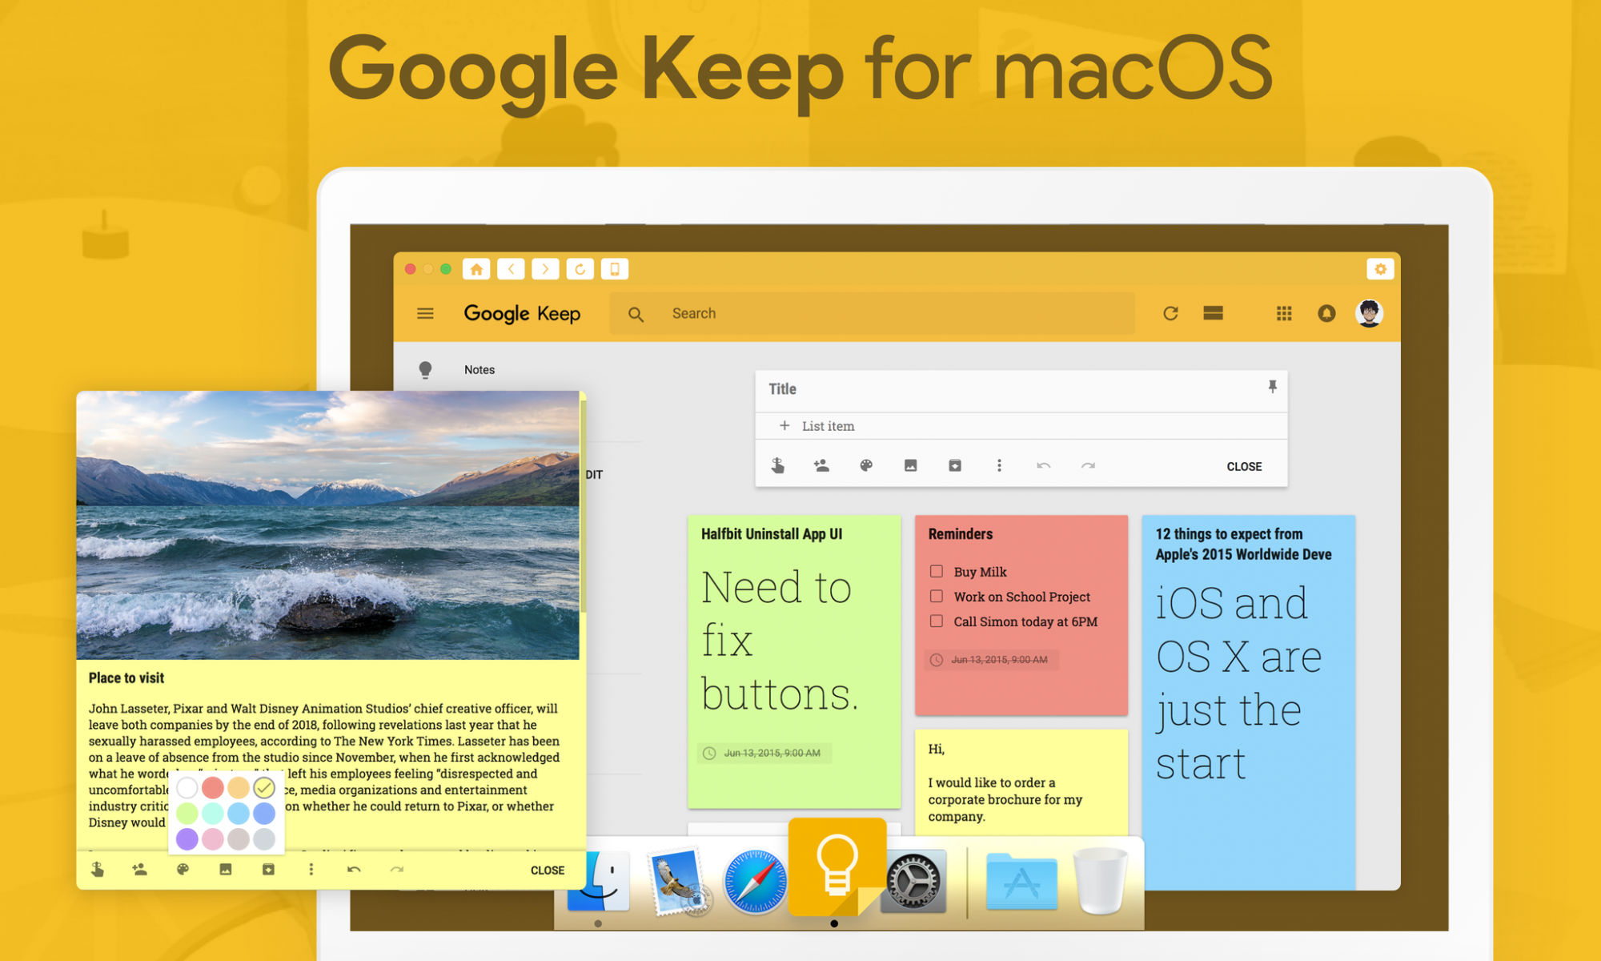Click the Search input field
The image size is (1601, 961).
pos(872,313)
